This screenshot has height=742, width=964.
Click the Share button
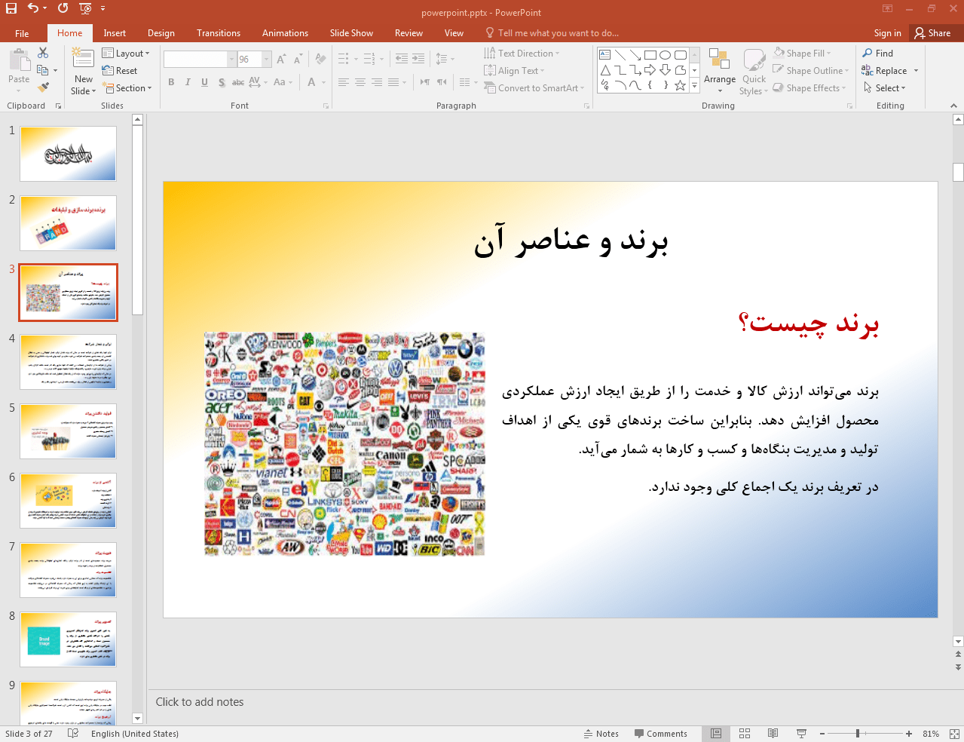pyautogui.click(x=932, y=33)
